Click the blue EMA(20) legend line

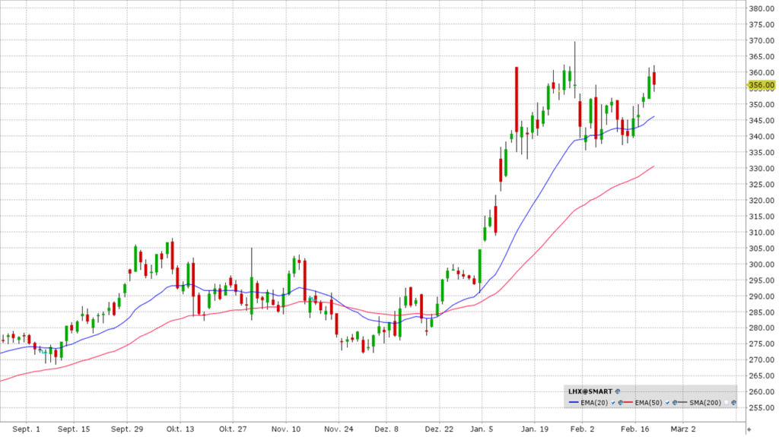[x=574, y=402]
